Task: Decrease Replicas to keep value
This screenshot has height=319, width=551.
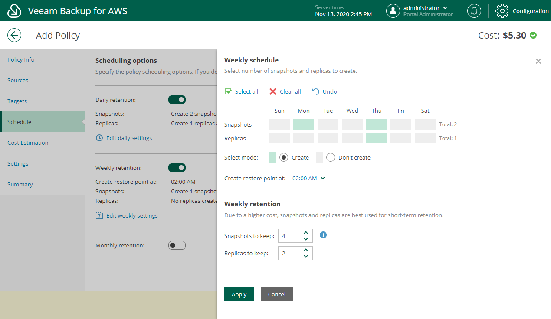Action: 306,257
